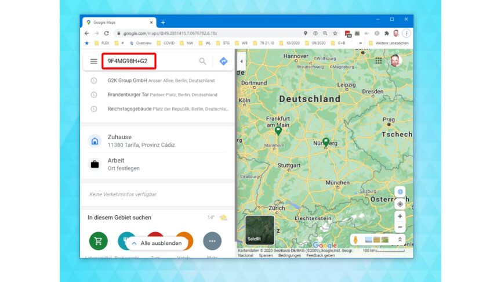Viewport: 501px width, 282px height.
Task: Open the Overview bookmark
Action: pyautogui.click(x=140, y=43)
